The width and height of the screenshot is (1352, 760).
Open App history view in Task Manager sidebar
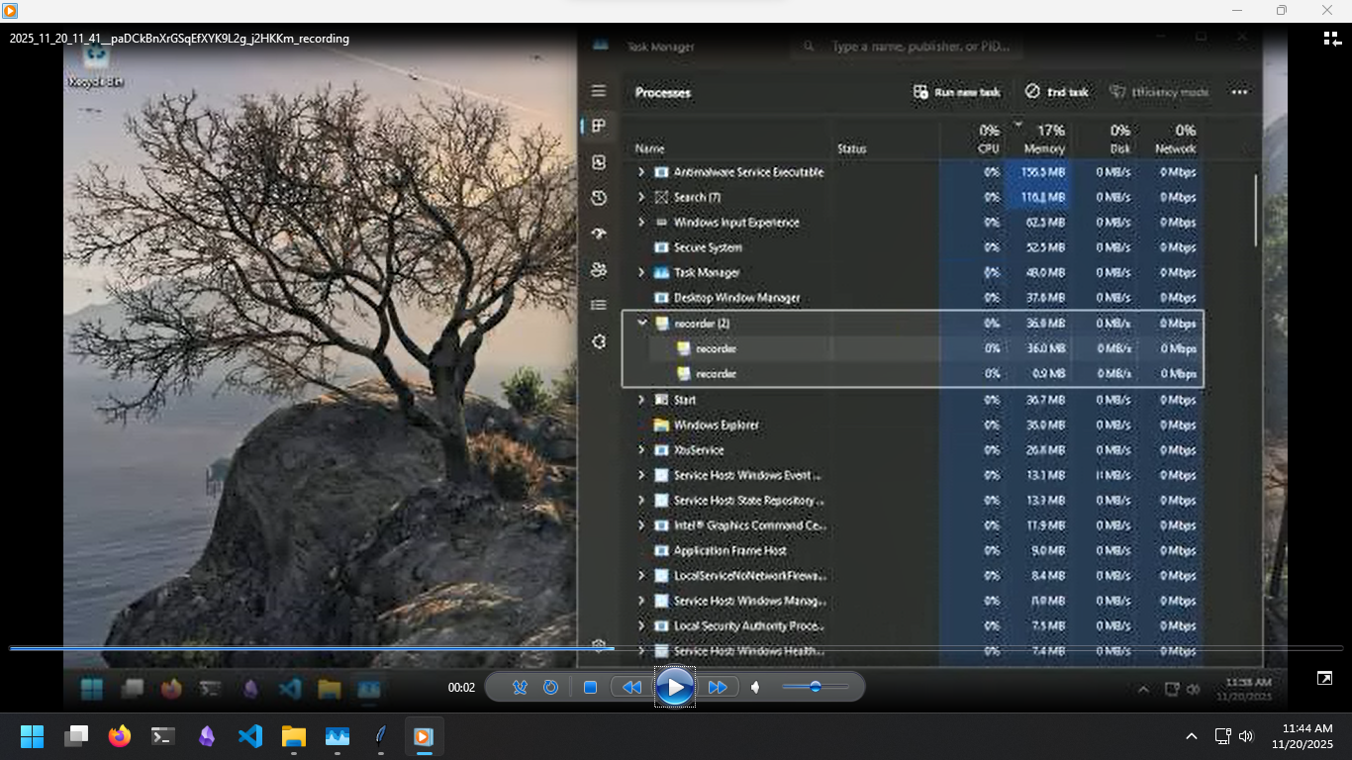[598, 198]
